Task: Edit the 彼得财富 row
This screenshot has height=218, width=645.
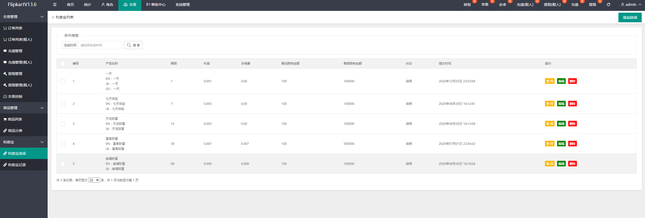Action: coord(561,164)
